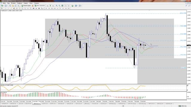
Task: Click the current price label on scale
Action: pos(189,45)
